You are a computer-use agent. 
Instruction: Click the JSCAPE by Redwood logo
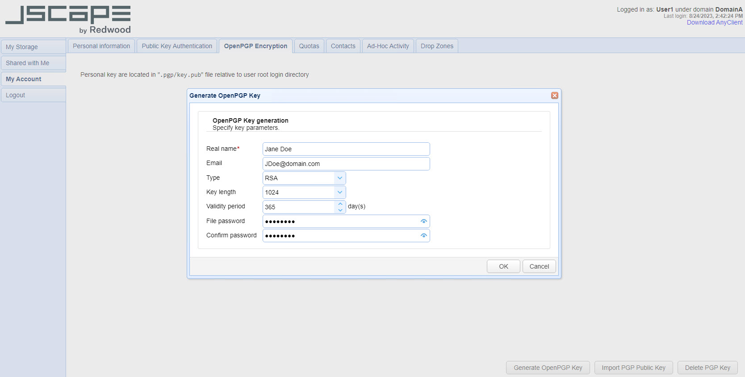tap(68, 20)
